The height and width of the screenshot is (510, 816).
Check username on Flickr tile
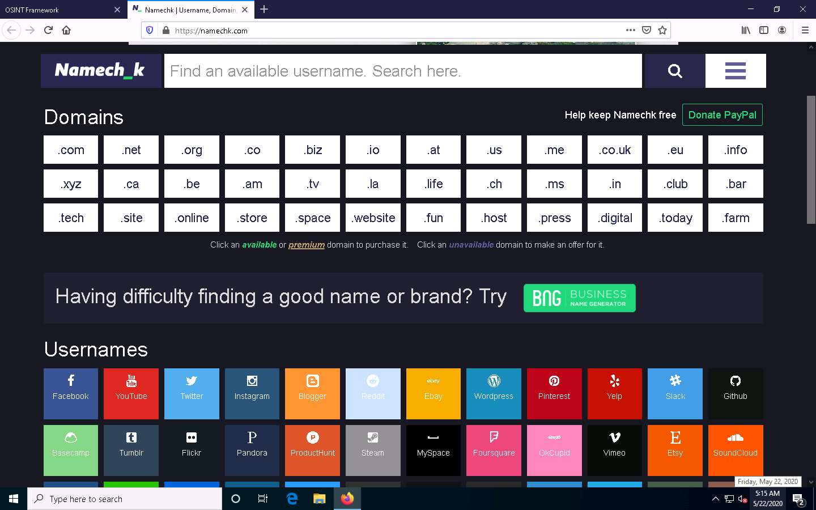[x=192, y=450]
